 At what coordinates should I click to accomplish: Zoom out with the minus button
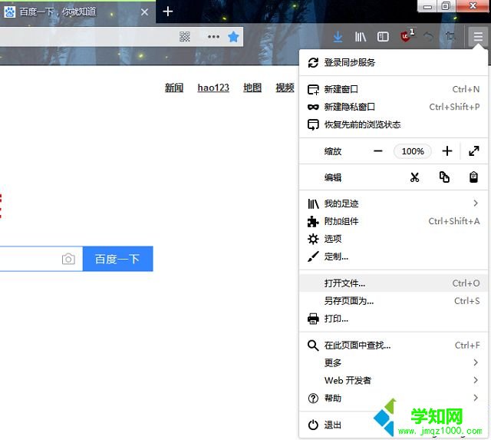pos(378,151)
